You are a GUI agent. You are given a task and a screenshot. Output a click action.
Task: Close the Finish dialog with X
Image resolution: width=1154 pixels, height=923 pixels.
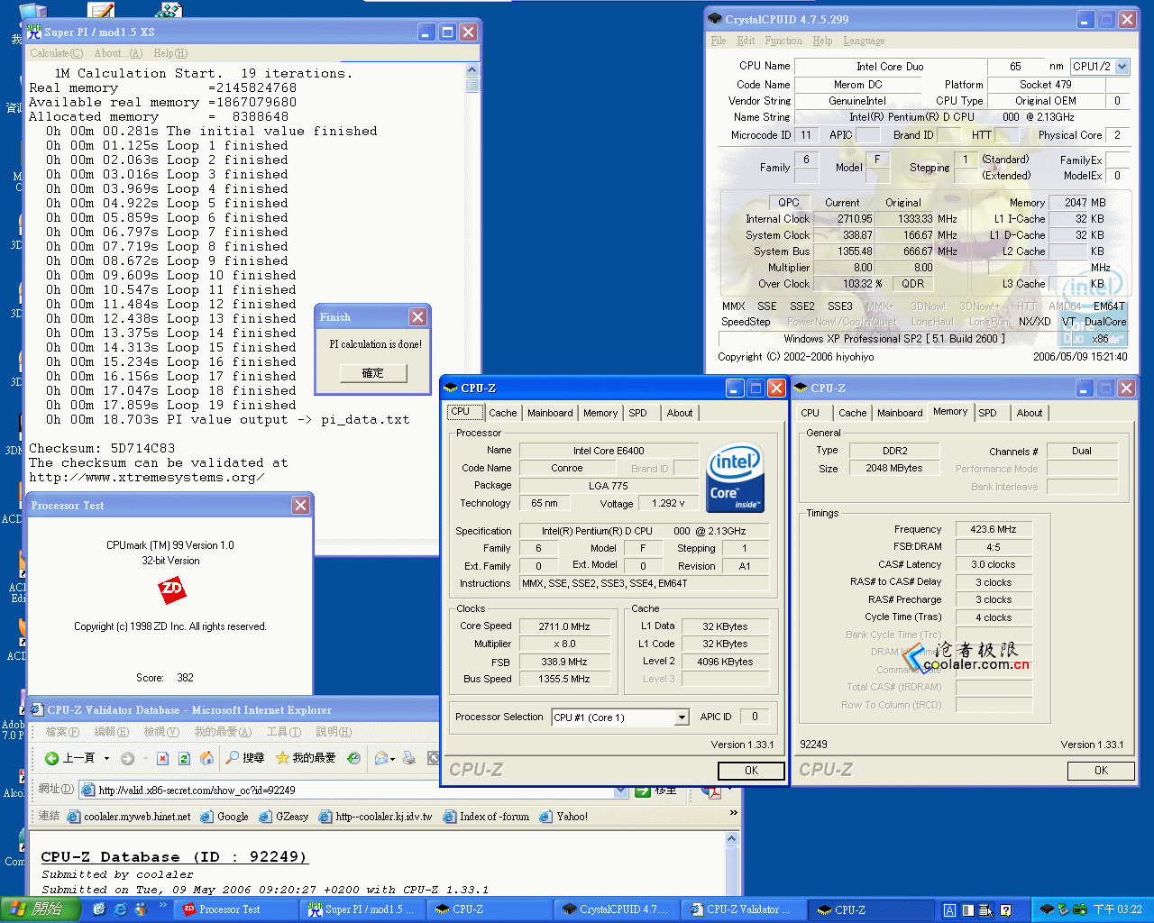point(417,317)
